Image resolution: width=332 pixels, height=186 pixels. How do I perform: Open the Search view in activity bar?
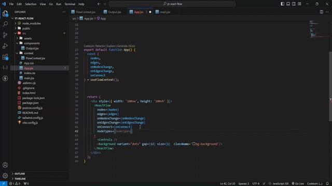(5, 24)
